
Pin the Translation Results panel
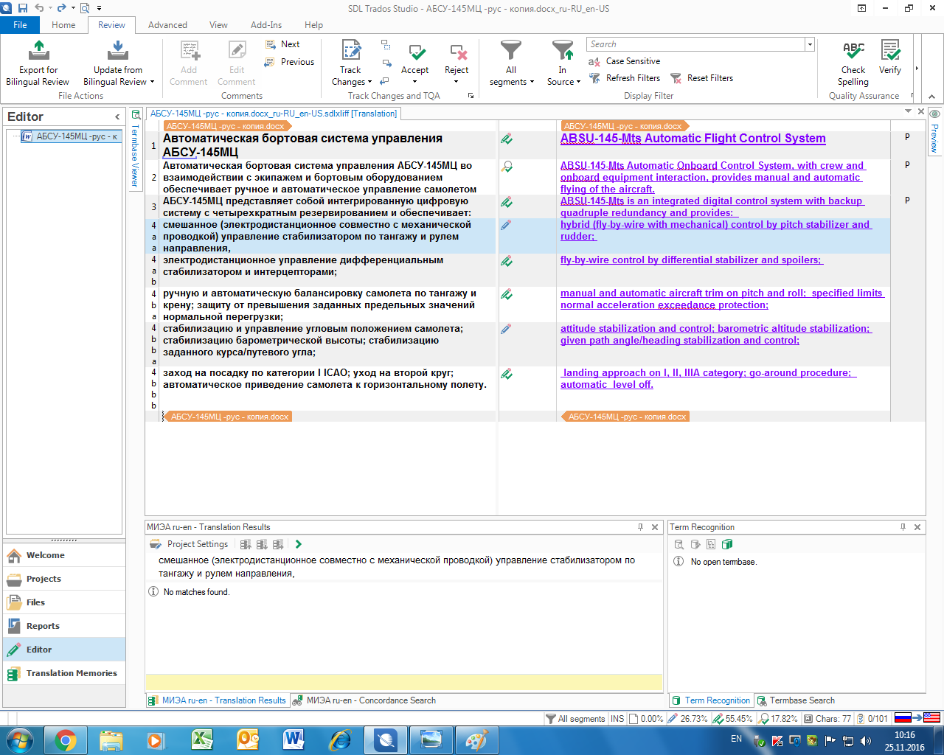tap(640, 527)
